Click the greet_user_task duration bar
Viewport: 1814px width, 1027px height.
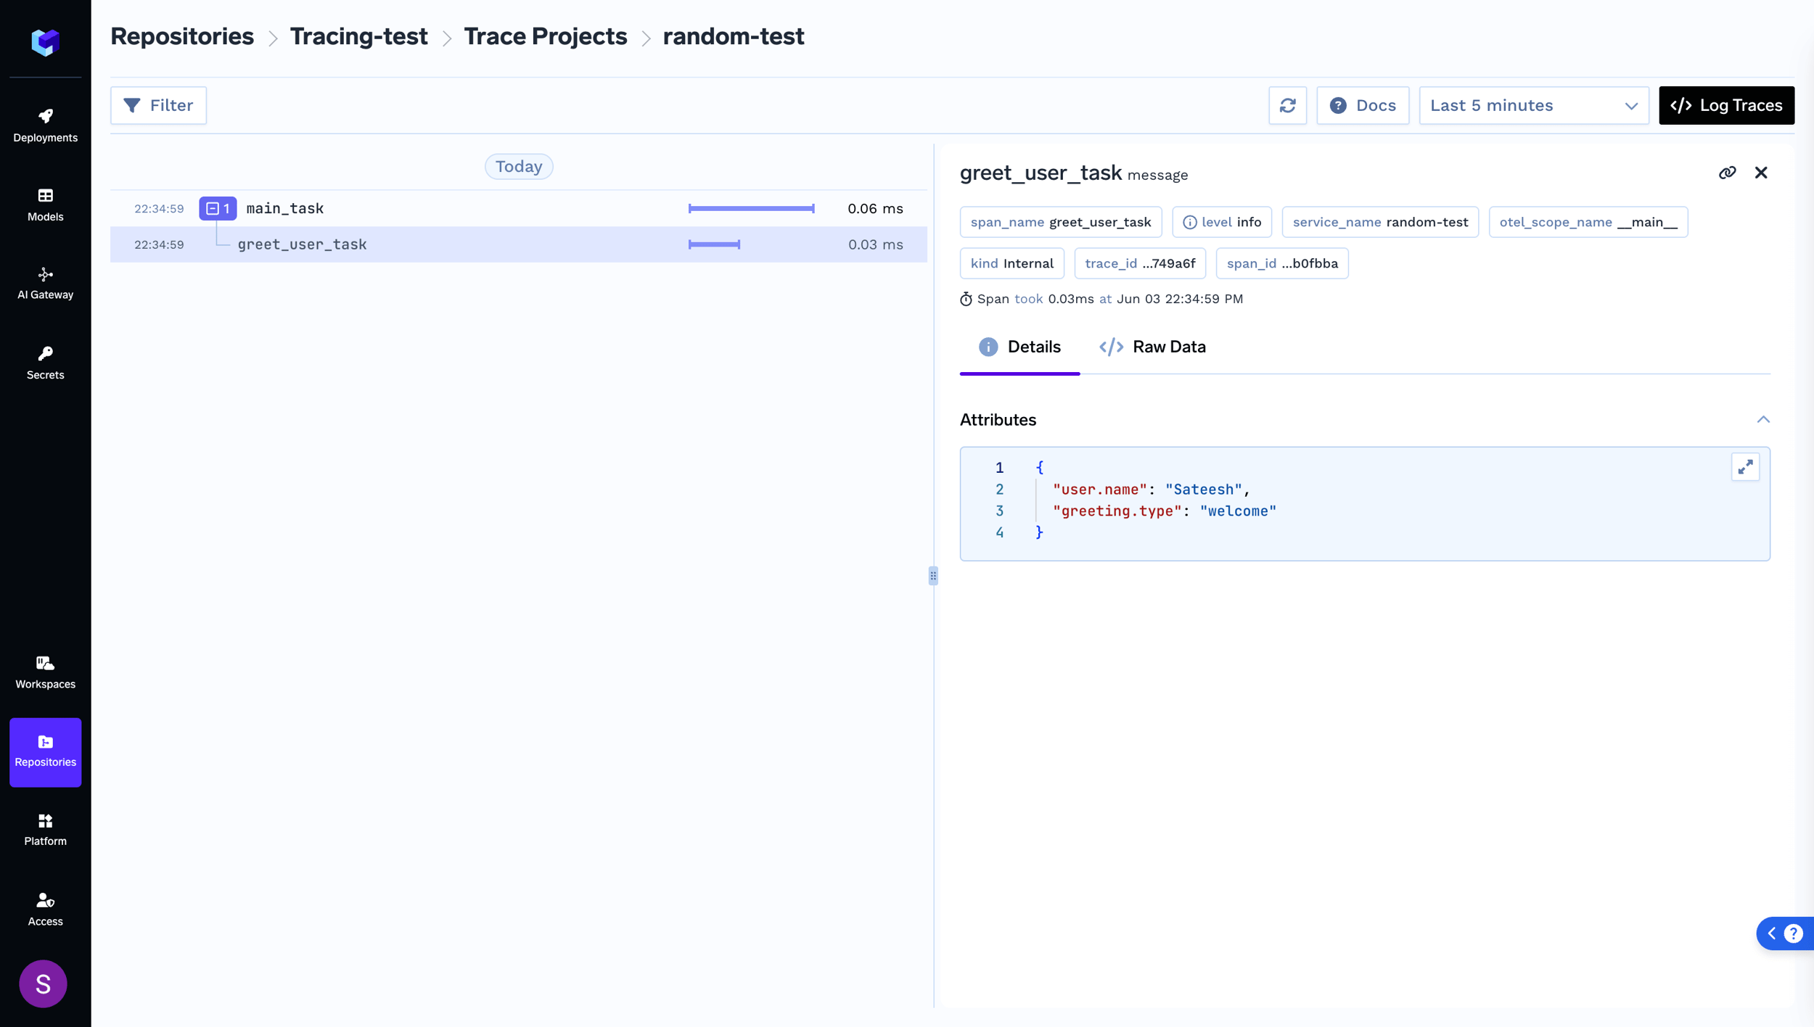pos(714,244)
